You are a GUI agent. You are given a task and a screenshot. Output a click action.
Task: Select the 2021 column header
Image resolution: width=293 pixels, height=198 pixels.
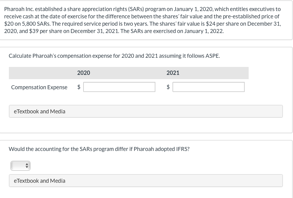click(173, 73)
